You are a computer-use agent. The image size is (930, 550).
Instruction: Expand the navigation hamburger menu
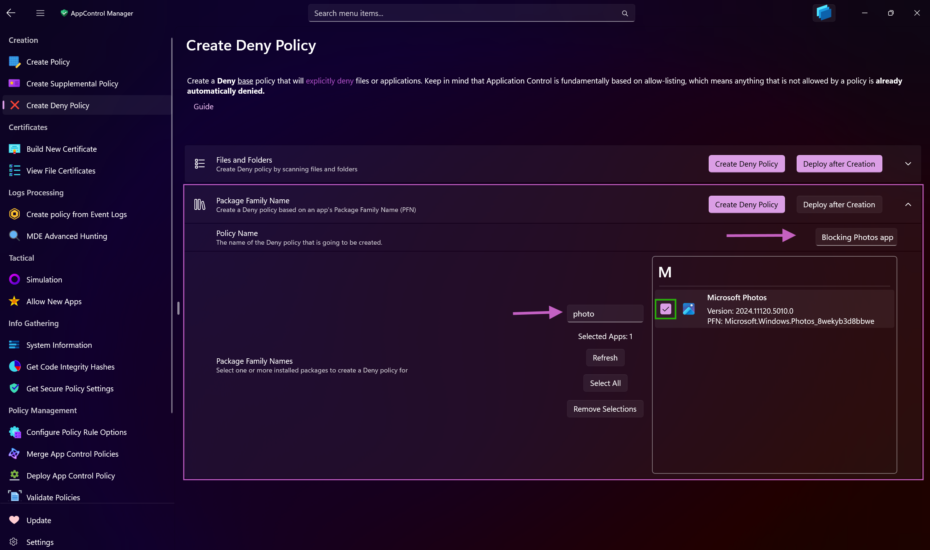[40, 13]
